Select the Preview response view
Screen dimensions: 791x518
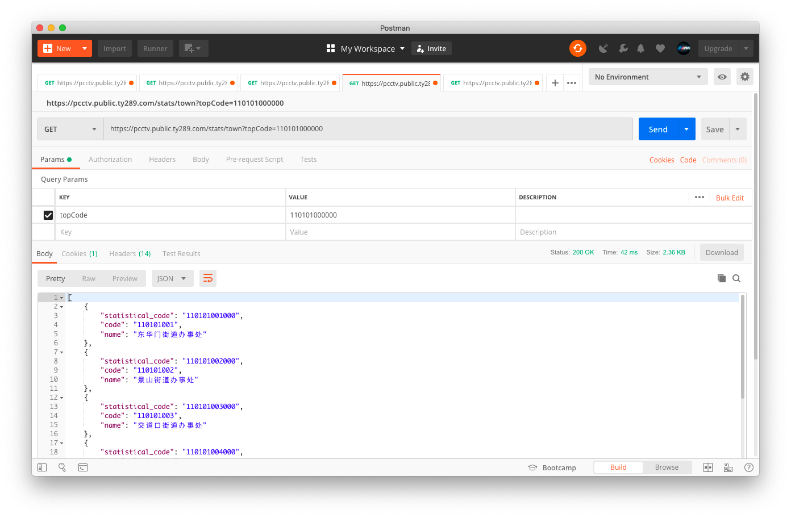[x=125, y=278]
